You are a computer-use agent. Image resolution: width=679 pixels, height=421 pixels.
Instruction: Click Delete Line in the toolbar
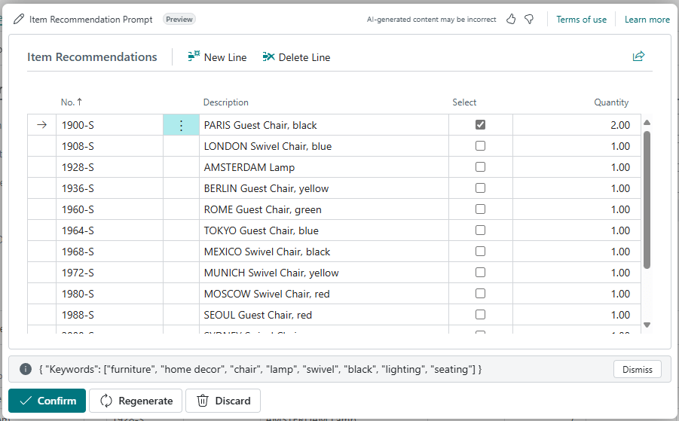coord(296,57)
